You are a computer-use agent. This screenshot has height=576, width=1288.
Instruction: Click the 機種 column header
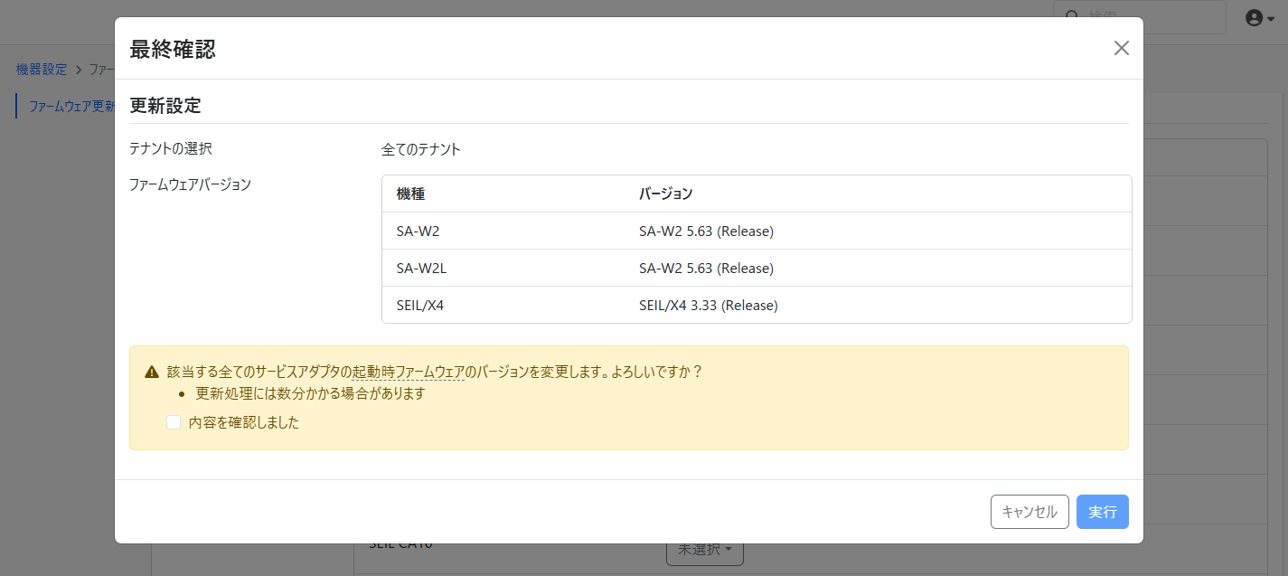point(410,194)
